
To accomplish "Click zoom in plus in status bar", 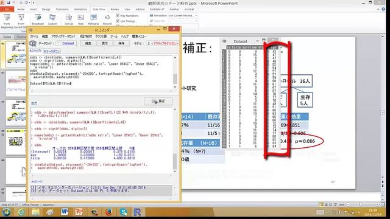I will coord(377,204).
